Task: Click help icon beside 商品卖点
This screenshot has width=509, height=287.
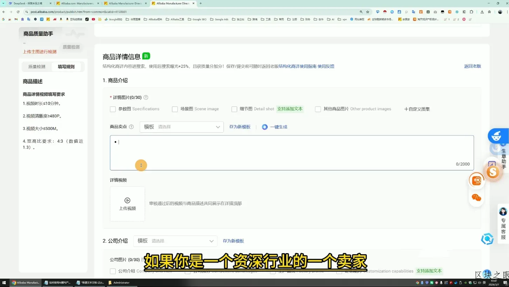Action: (131, 127)
